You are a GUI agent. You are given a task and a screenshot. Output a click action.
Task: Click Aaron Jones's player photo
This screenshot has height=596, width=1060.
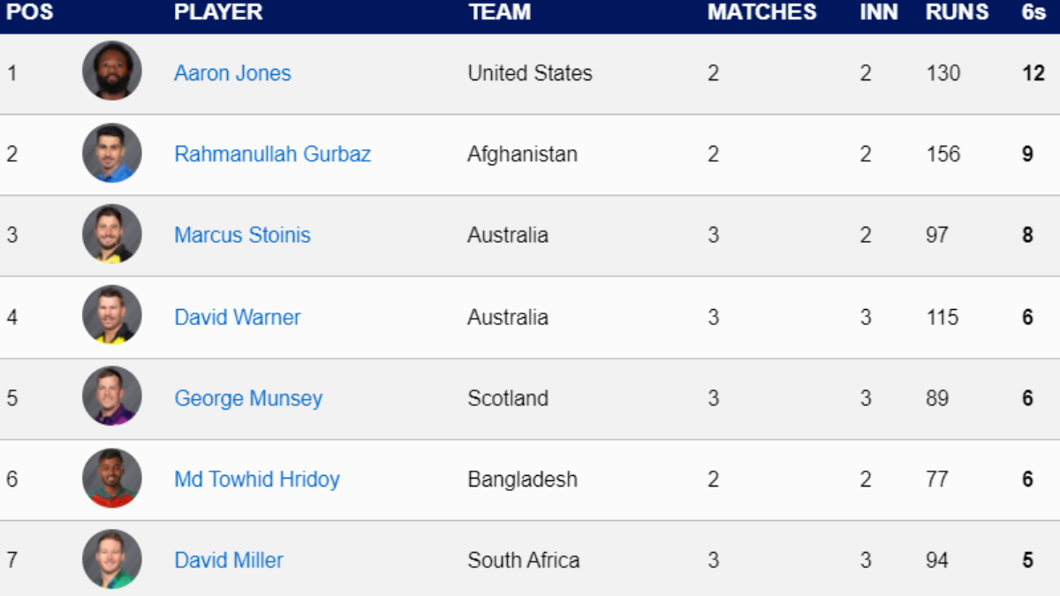pyautogui.click(x=112, y=71)
